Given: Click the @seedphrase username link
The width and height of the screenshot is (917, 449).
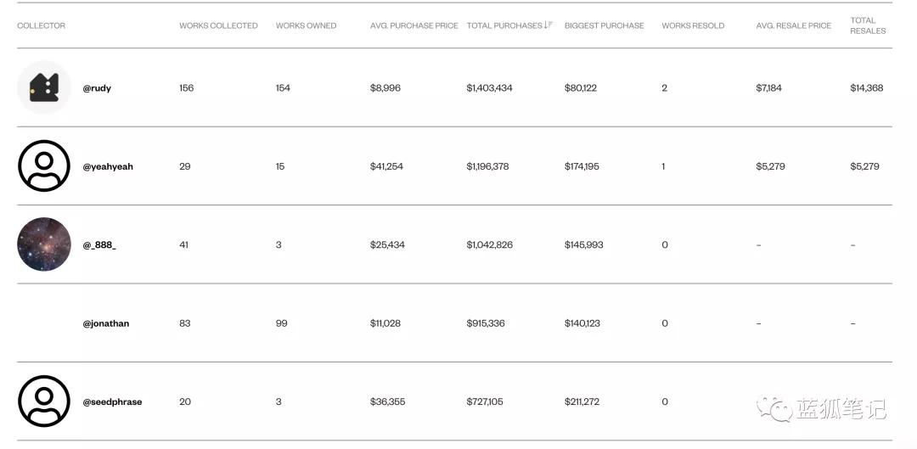Looking at the screenshot, I should pyautogui.click(x=112, y=401).
